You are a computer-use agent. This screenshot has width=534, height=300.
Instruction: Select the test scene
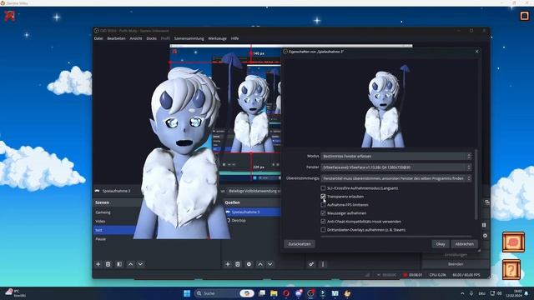coord(98,230)
